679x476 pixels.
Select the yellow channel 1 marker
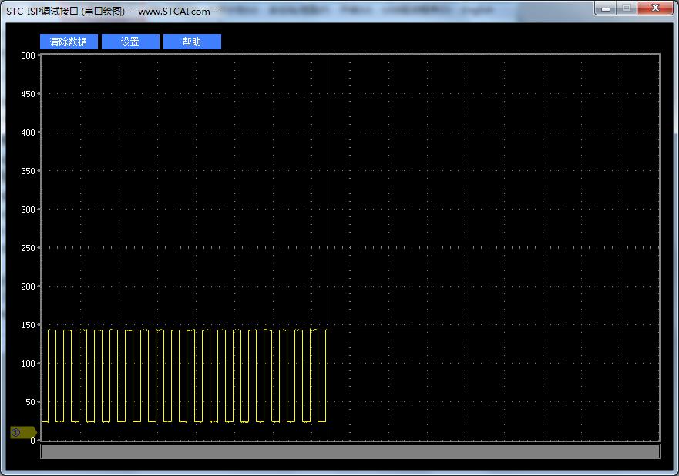[x=23, y=432]
